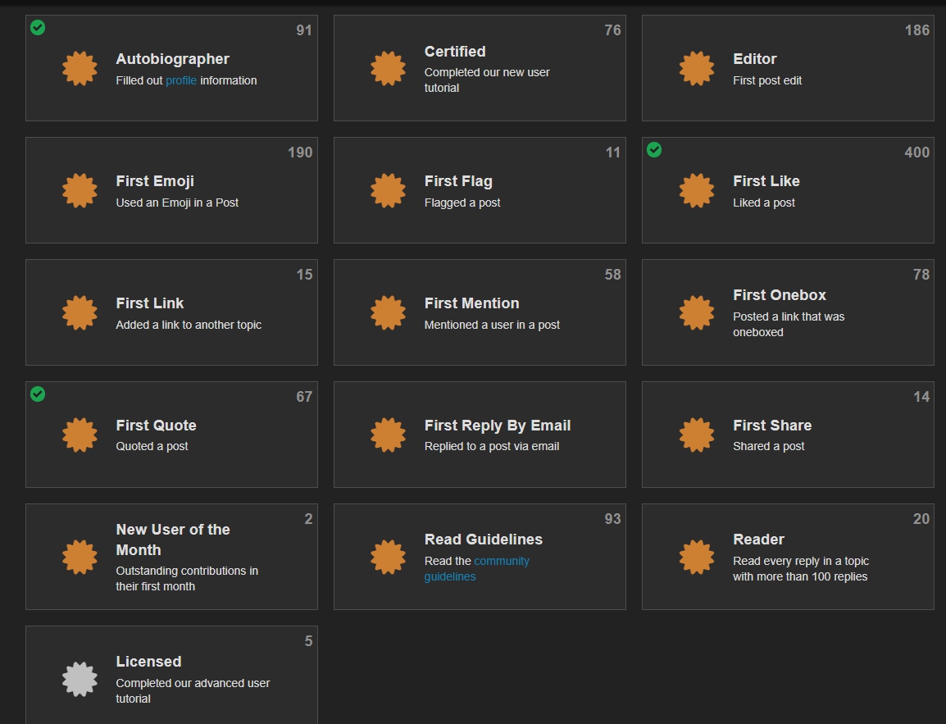
Task: Click green checkmark on Autobiographer card
Action: tap(38, 27)
